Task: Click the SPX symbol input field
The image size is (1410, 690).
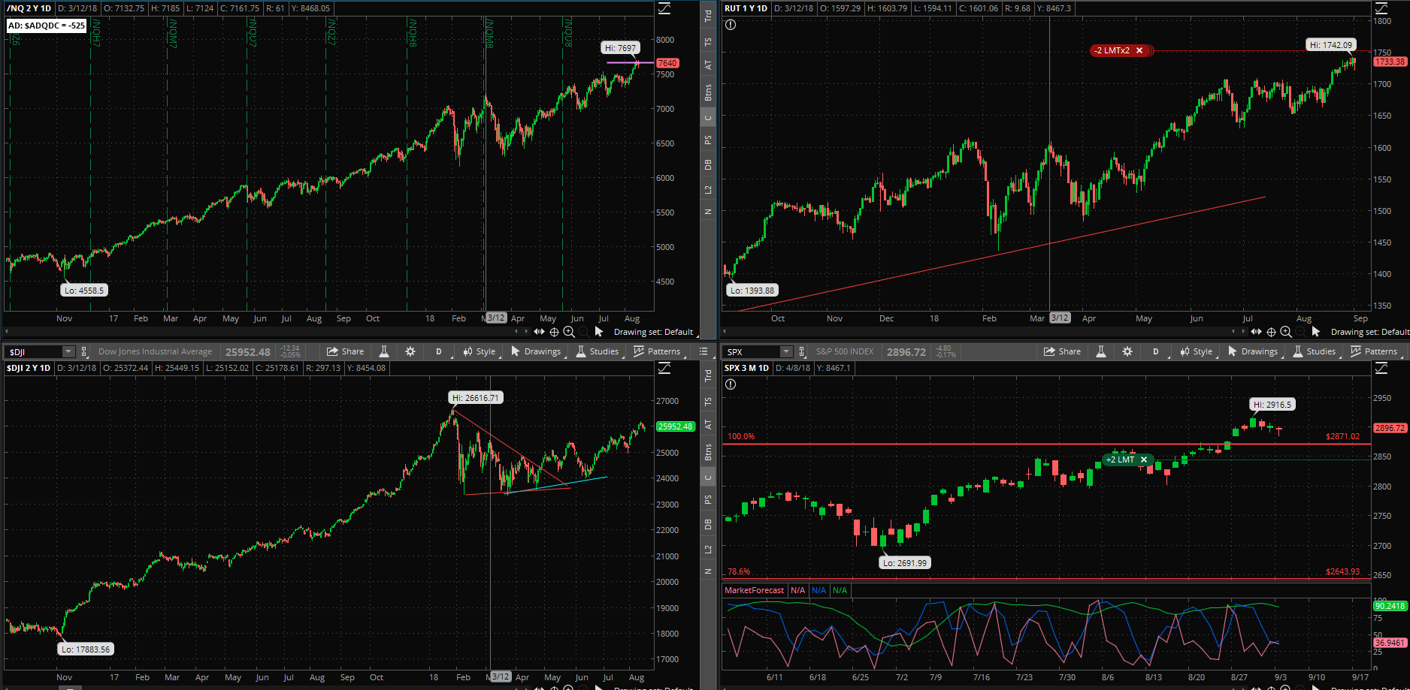Action: (752, 351)
